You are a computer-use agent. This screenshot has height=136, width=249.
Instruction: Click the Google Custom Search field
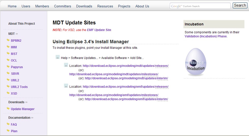[x=200, y=6]
